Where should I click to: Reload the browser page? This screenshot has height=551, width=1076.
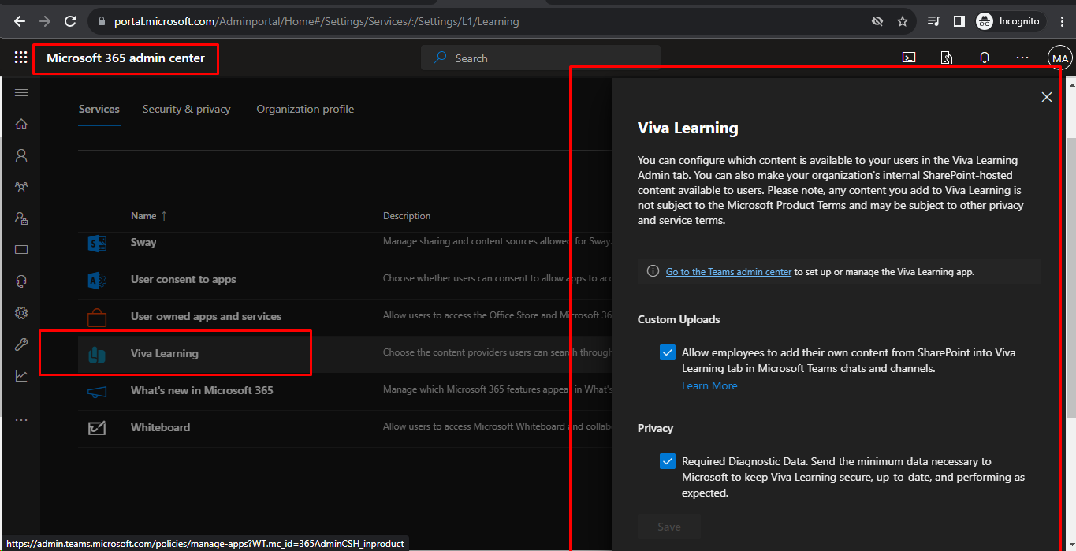(x=70, y=21)
